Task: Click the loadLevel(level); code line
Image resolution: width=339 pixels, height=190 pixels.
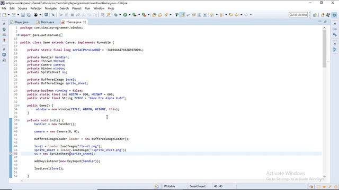Action: click(49, 168)
